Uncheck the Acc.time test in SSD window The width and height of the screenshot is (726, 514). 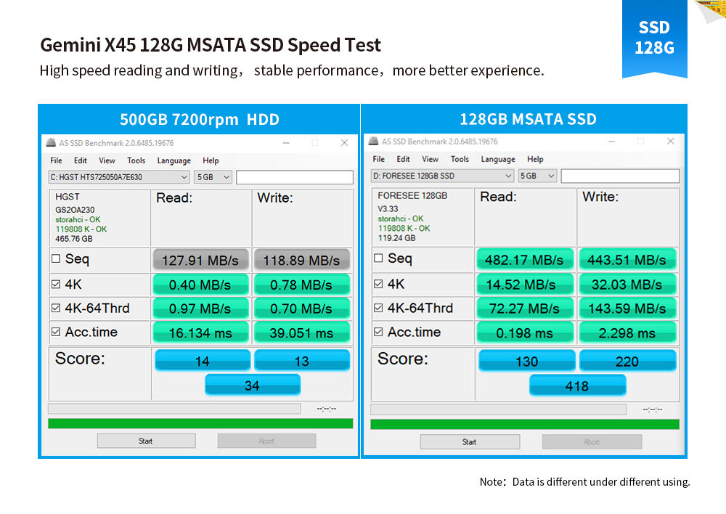click(x=378, y=332)
